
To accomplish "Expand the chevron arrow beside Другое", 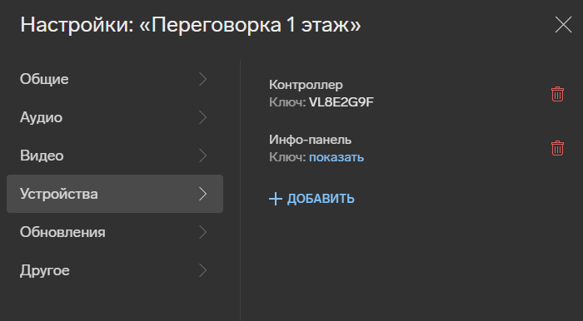I will (x=202, y=270).
